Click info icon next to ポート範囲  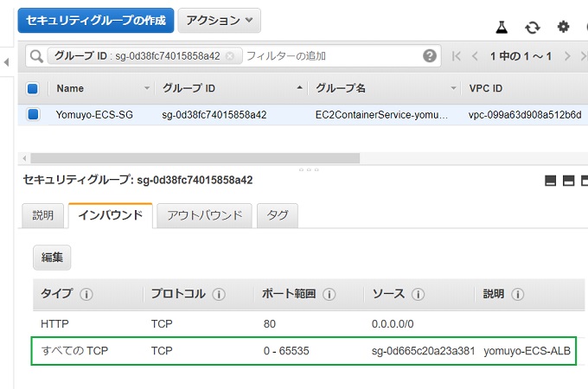click(329, 294)
